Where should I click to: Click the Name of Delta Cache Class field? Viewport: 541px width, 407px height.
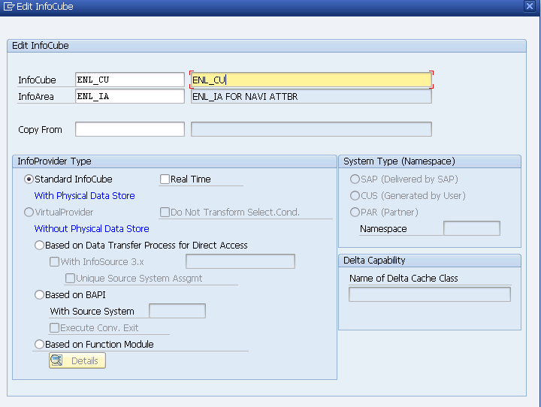pyautogui.click(x=430, y=294)
